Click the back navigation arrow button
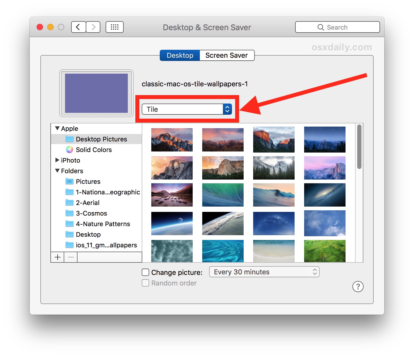Viewport: 414px width, 357px height. [x=78, y=27]
